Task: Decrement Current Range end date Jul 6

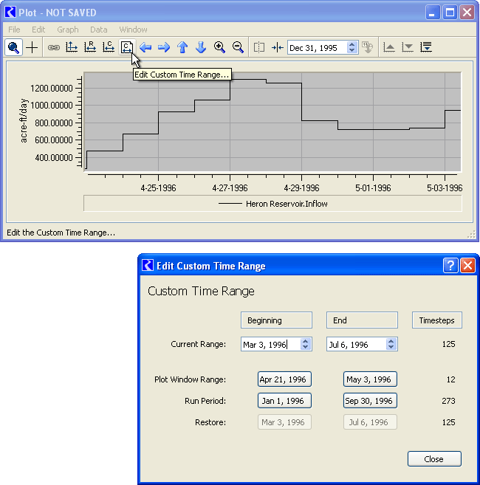Action: tap(391, 347)
